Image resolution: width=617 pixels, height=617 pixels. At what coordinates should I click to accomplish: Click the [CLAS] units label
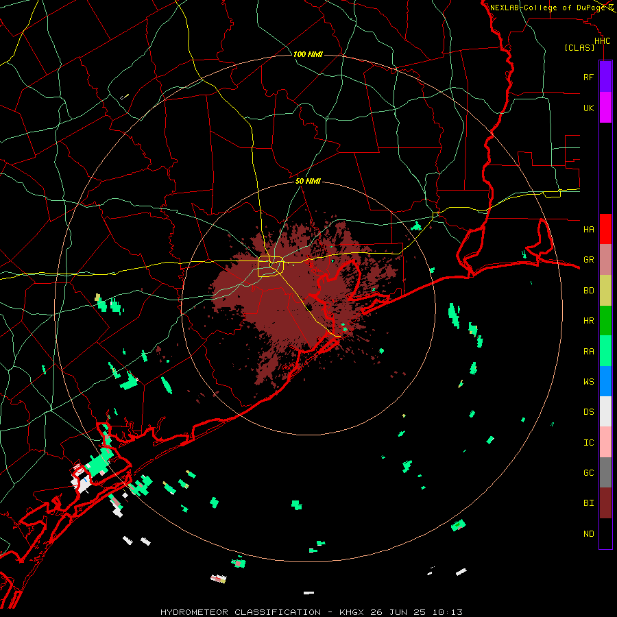579,47
